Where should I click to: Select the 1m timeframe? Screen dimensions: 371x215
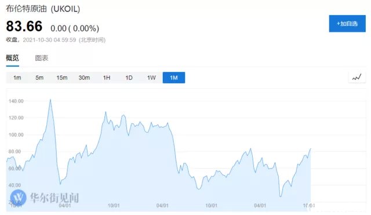pos(17,78)
